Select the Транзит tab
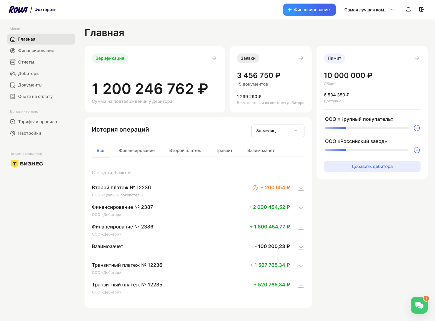 224,150
